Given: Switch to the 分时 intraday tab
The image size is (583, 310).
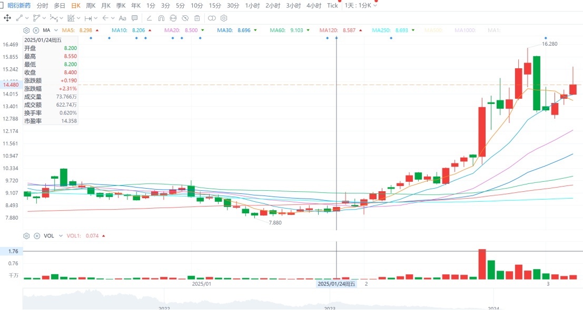Looking at the screenshot, I should pos(42,5).
